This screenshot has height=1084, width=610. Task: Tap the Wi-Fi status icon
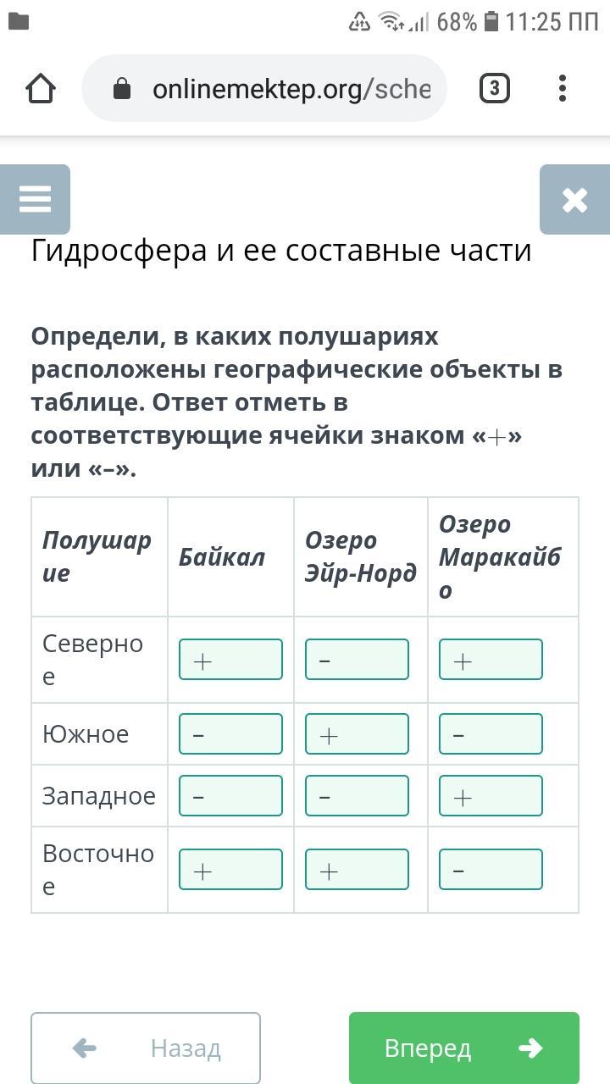[x=391, y=22]
